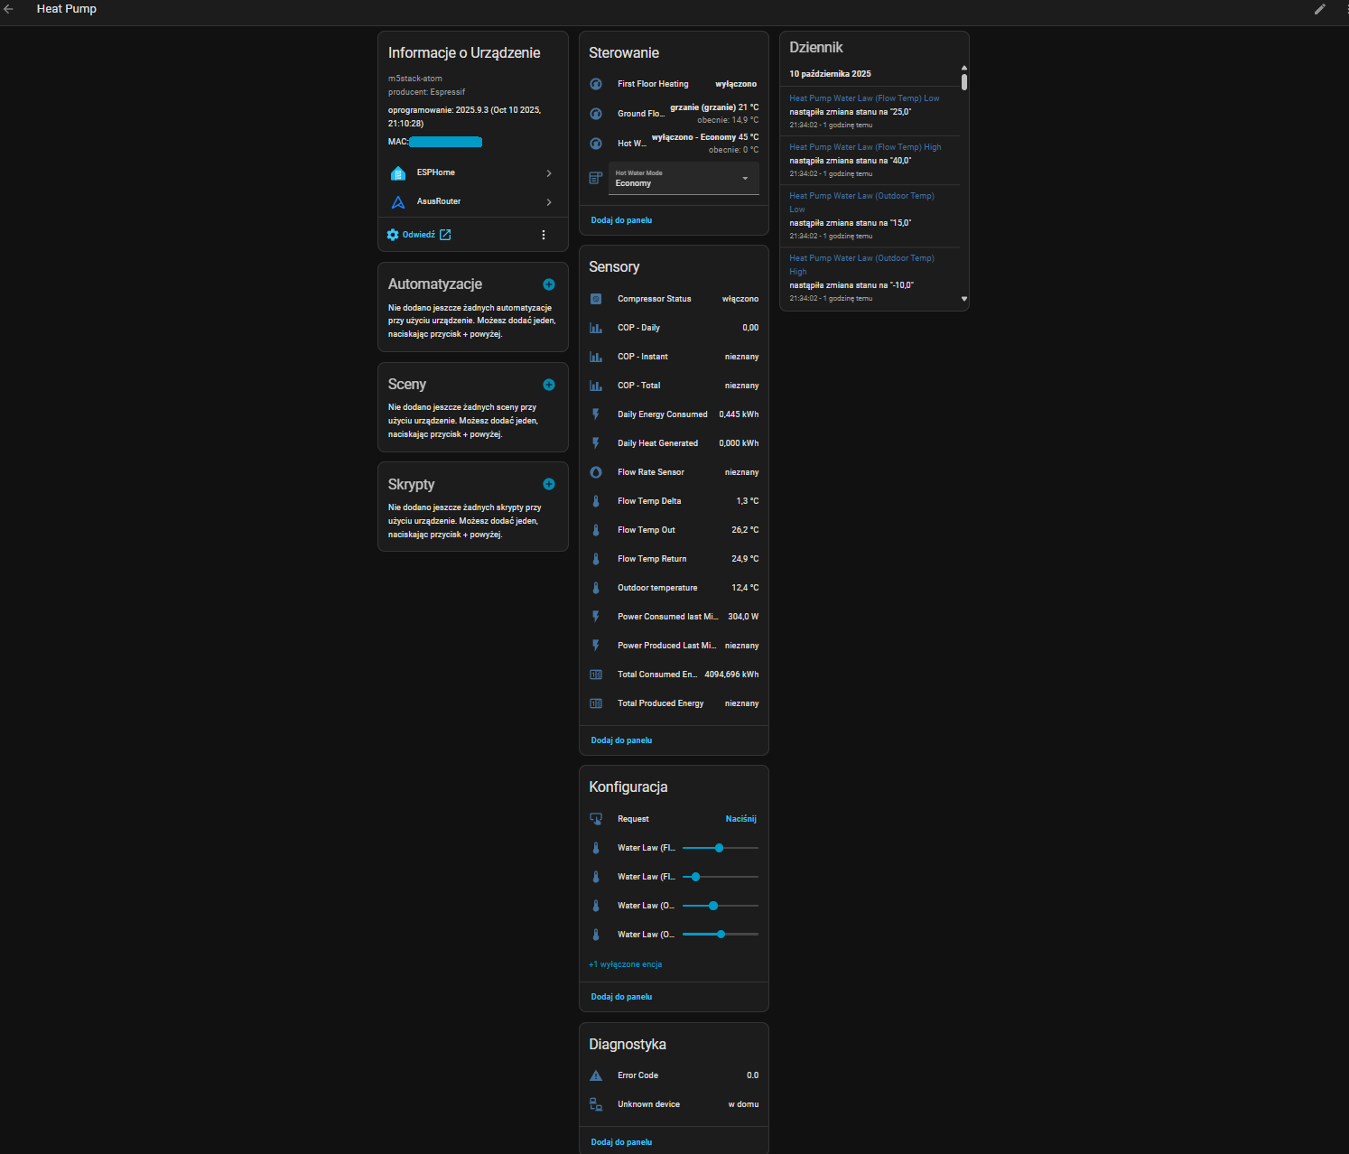Click the 0,445 kWh daily energy value
Image resolution: width=1349 pixels, height=1154 pixels.
click(739, 414)
